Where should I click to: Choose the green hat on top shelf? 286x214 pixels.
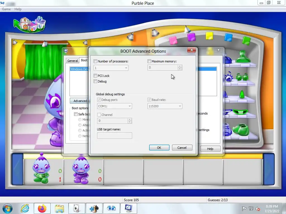click(243, 57)
